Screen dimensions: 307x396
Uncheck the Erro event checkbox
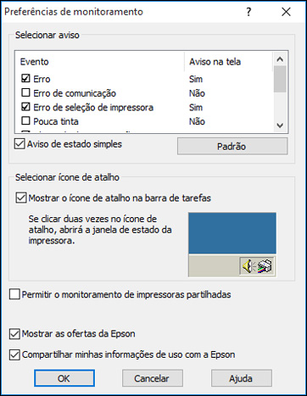click(x=25, y=78)
